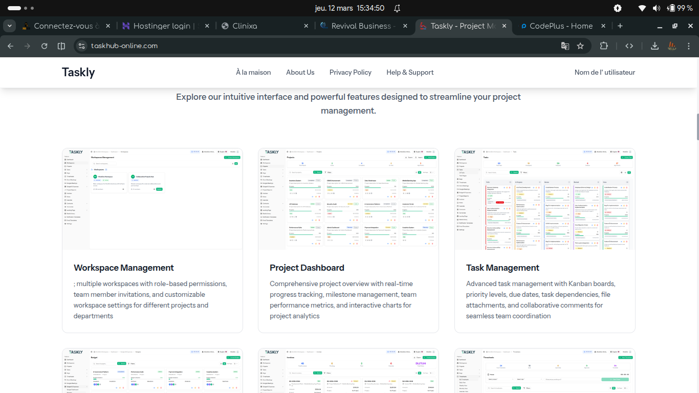Switch to the CodePlus - Home tab
This screenshot has height=393, width=699.
[560, 26]
